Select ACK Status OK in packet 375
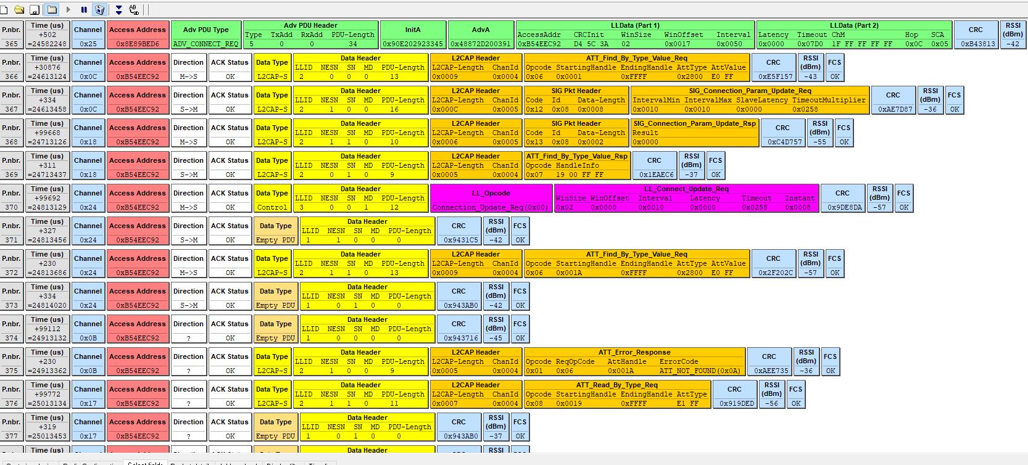The width and height of the screenshot is (1028, 465). point(230,361)
